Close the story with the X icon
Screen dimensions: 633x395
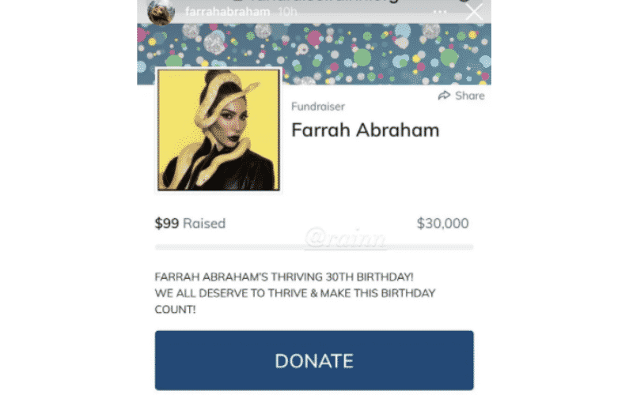click(474, 11)
